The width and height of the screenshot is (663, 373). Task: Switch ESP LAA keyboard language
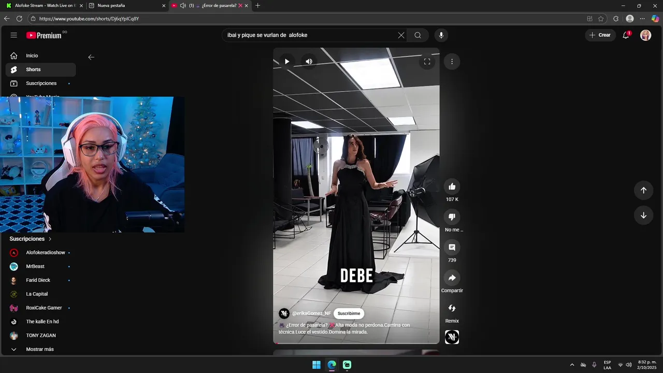click(x=607, y=365)
